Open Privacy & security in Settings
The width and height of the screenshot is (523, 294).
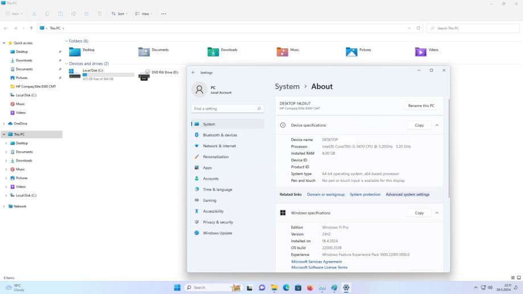click(228, 222)
